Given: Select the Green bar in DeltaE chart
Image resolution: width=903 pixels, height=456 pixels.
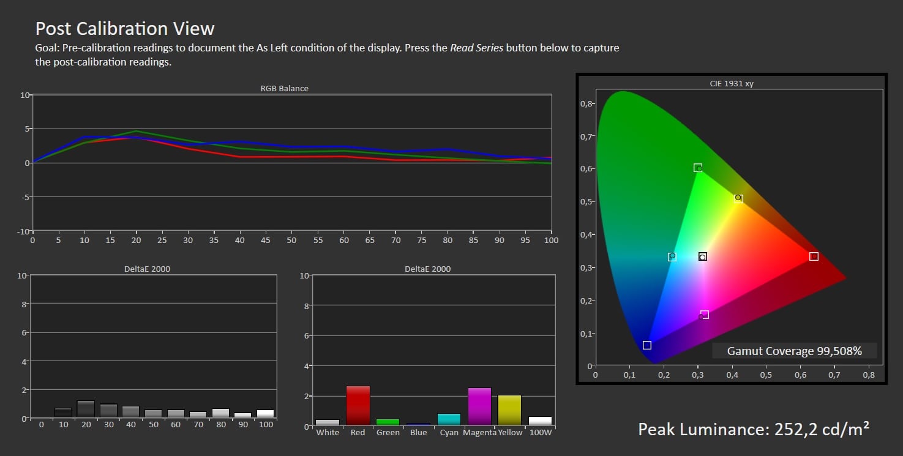Looking at the screenshot, I should [x=388, y=422].
